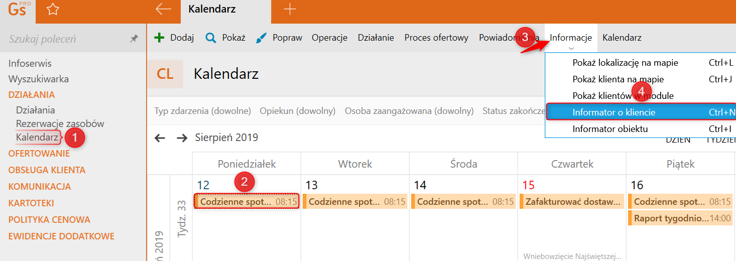Click the green Dodaj plus icon
The width and height of the screenshot is (736, 261).
pyautogui.click(x=159, y=38)
